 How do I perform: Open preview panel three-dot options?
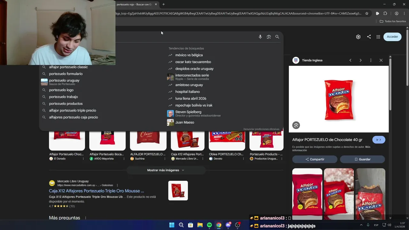coord(371,60)
